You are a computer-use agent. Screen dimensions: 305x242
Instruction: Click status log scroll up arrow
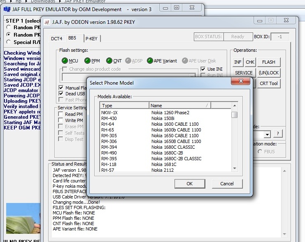284,171
